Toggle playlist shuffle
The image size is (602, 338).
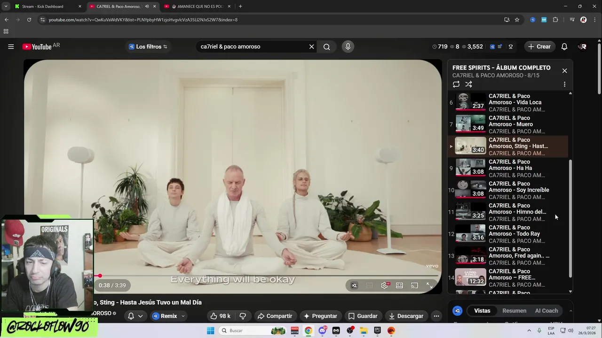pyautogui.click(x=468, y=84)
